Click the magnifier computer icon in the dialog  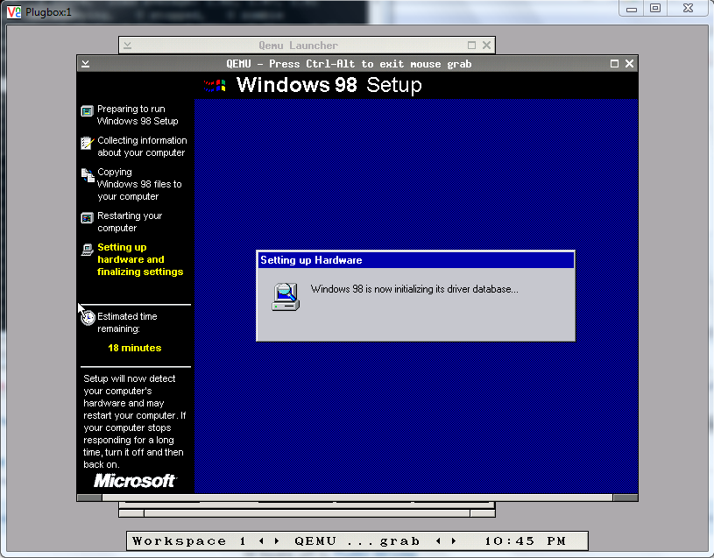click(286, 297)
